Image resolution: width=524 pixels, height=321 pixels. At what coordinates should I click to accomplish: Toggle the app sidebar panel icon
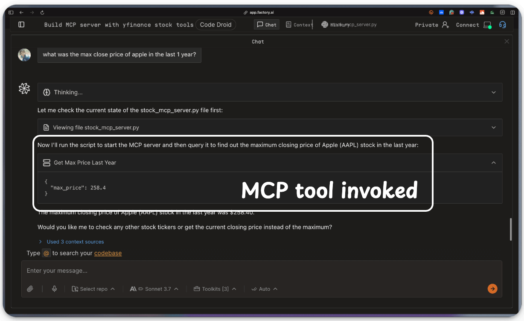[x=21, y=25]
